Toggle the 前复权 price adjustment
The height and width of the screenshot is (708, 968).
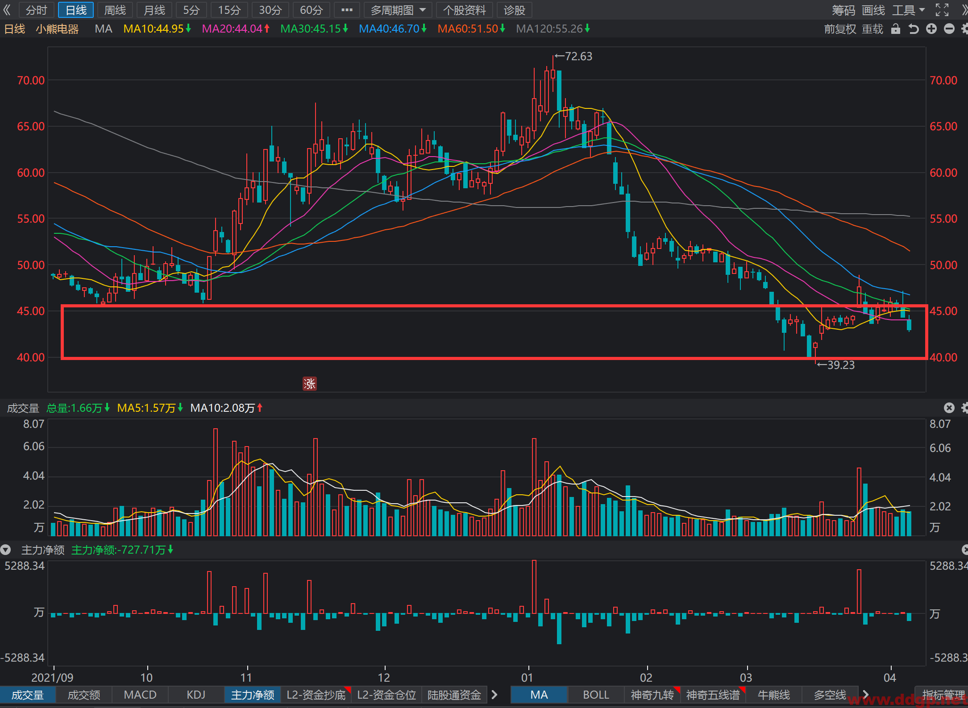click(840, 29)
